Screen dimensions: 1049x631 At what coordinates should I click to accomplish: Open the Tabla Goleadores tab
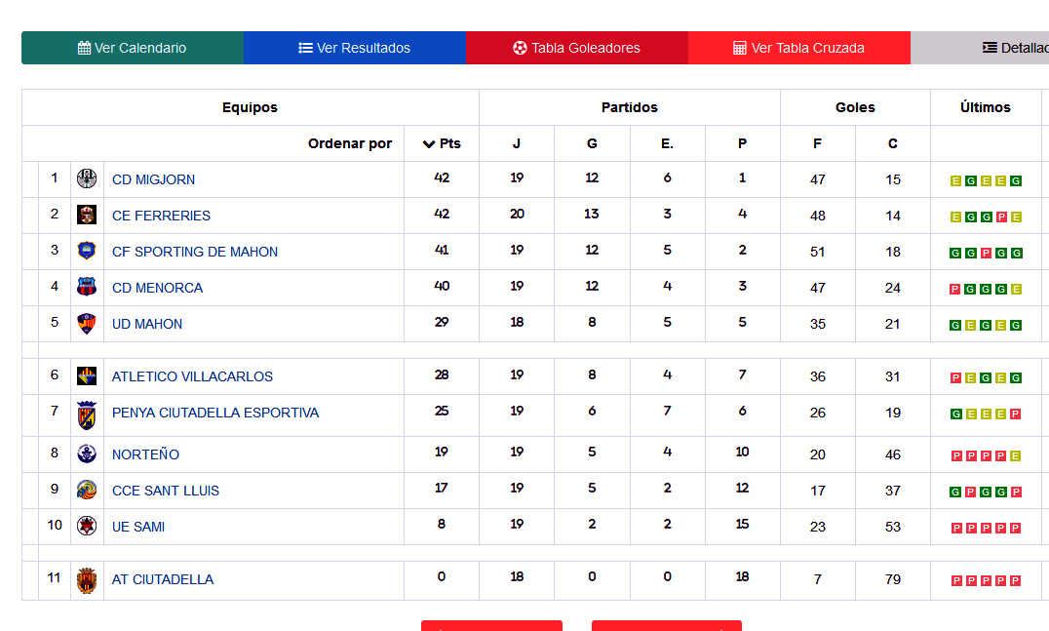pyautogui.click(x=576, y=47)
